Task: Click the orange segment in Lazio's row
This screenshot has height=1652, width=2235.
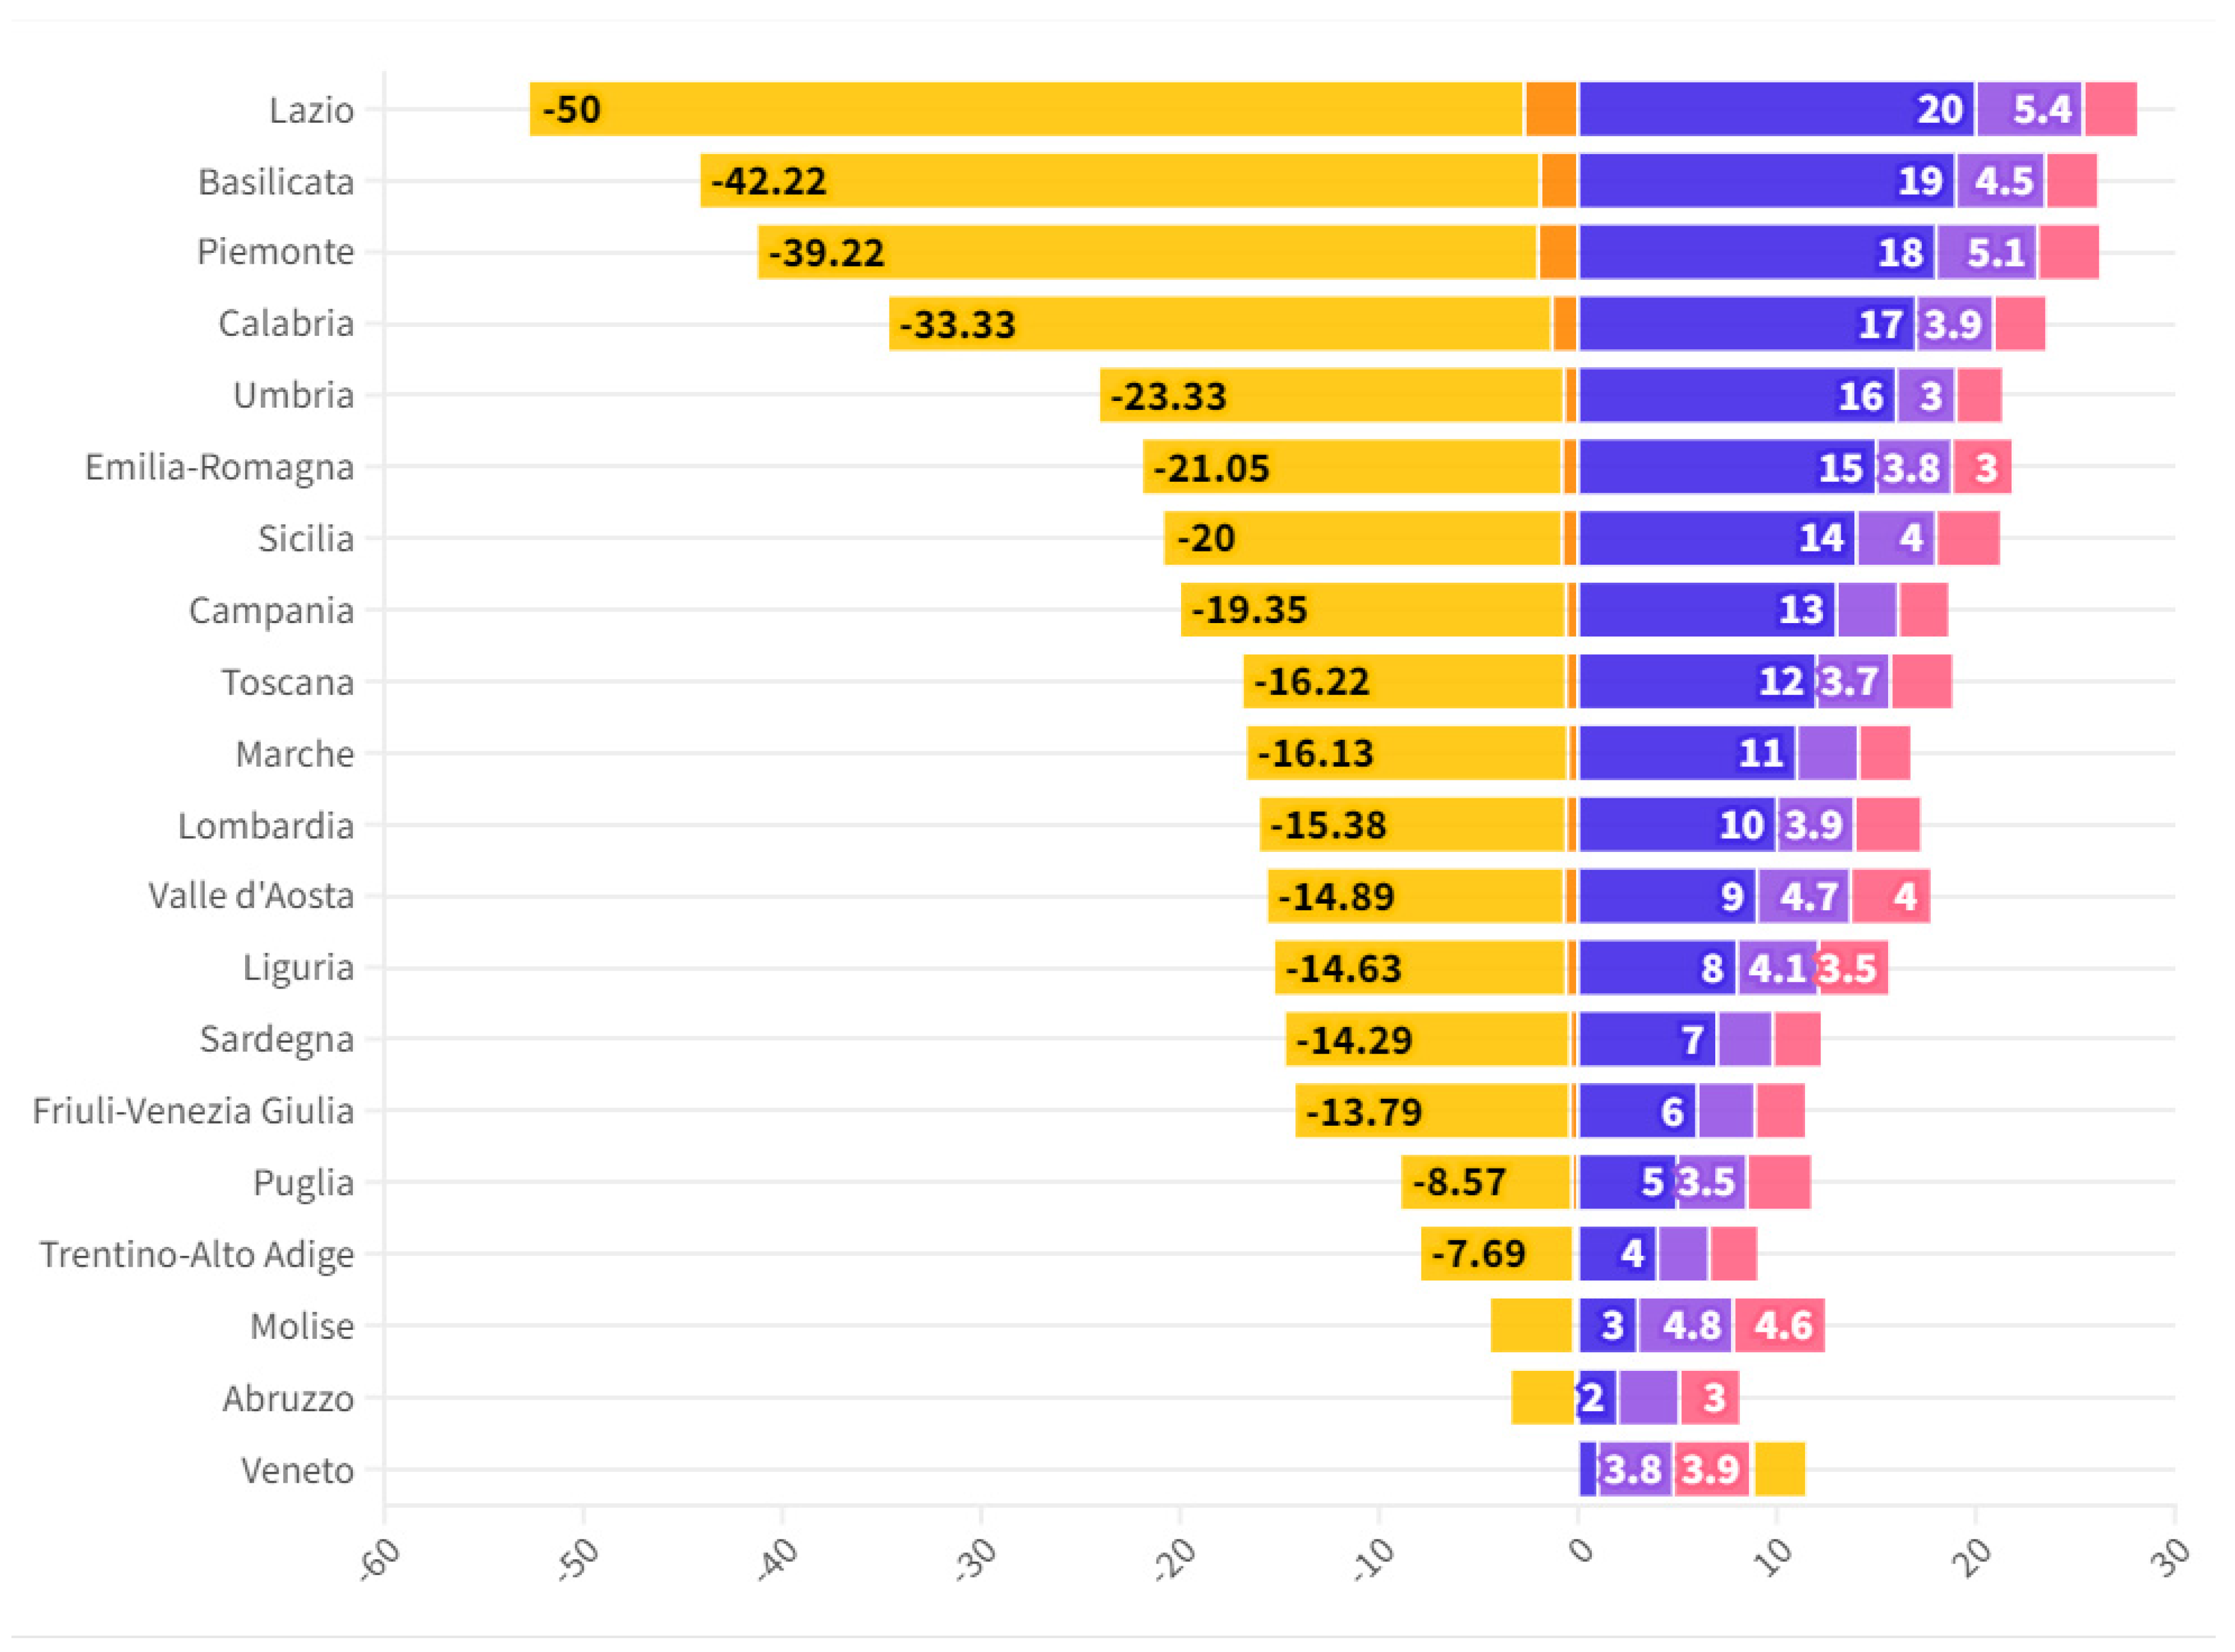Action: [1551, 109]
